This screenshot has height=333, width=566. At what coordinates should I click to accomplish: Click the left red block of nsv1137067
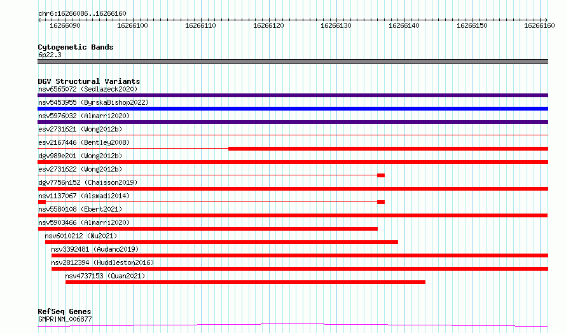click(42, 202)
